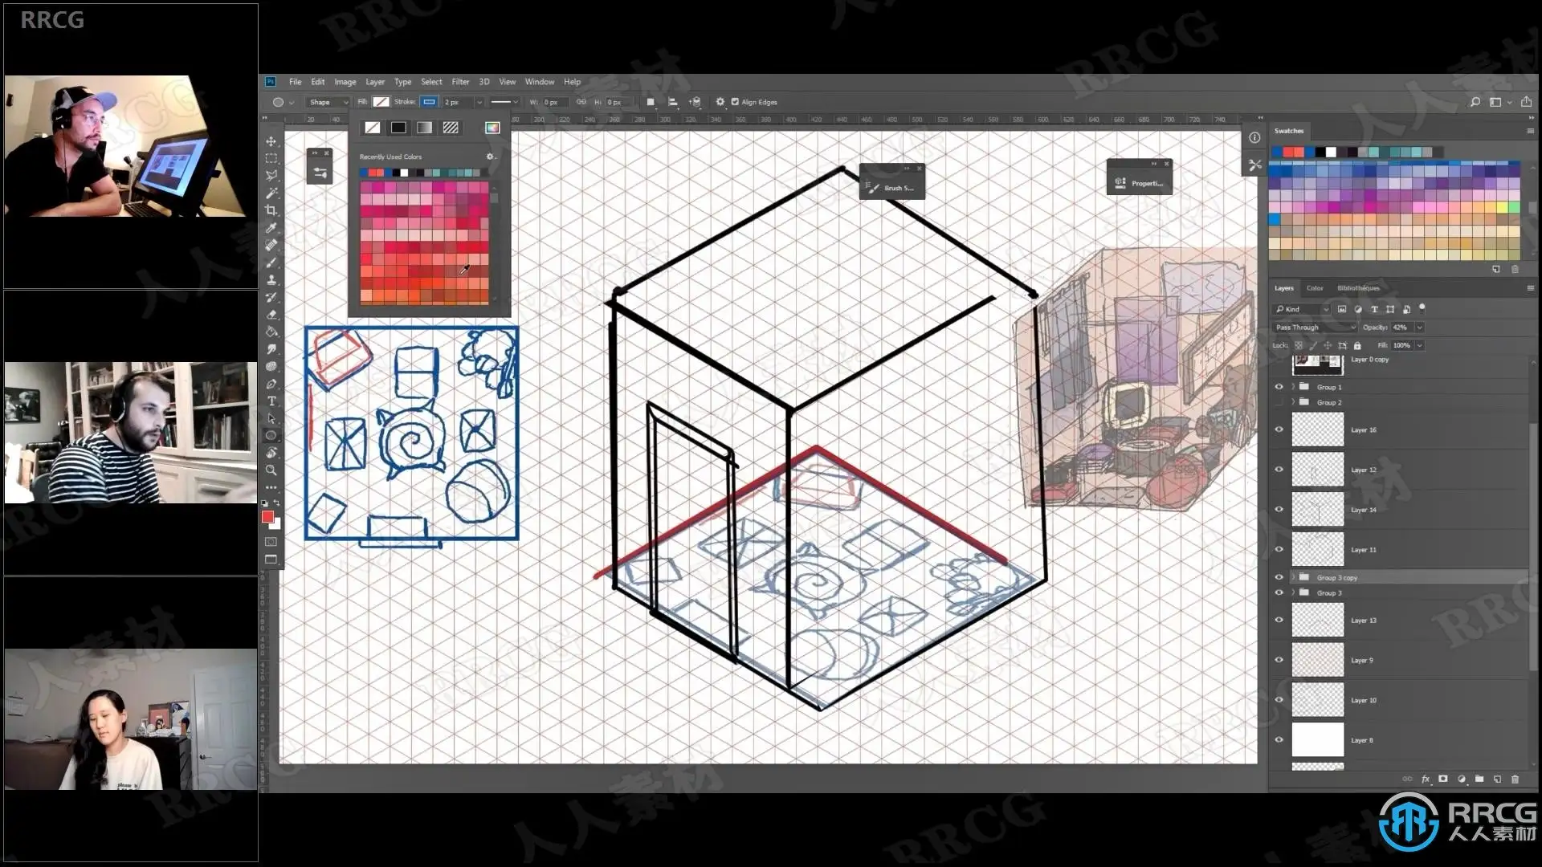
Task: Show the hidden Group 2 layer
Action: pyautogui.click(x=1279, y=402)
